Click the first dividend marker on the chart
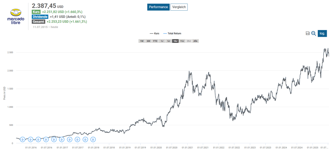The height and width of the screenshot is (151, 331). (23, 139)
